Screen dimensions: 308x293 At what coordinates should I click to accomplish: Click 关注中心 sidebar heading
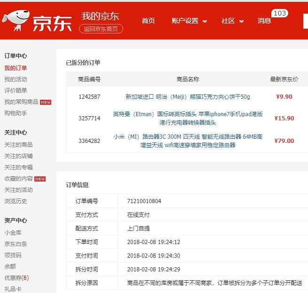(x=16, y=133)
